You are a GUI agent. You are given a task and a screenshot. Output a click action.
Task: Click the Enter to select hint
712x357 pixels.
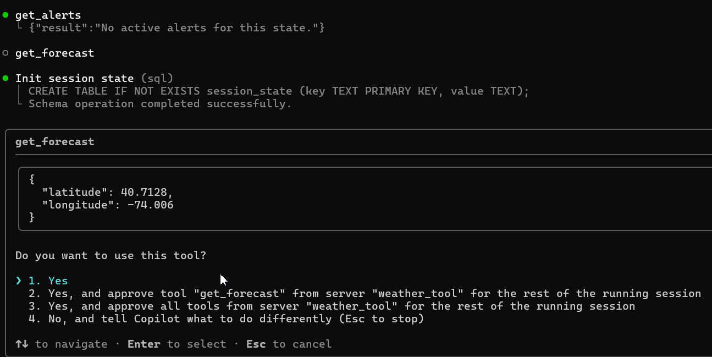pyautogui.click(x=176, y=344)
